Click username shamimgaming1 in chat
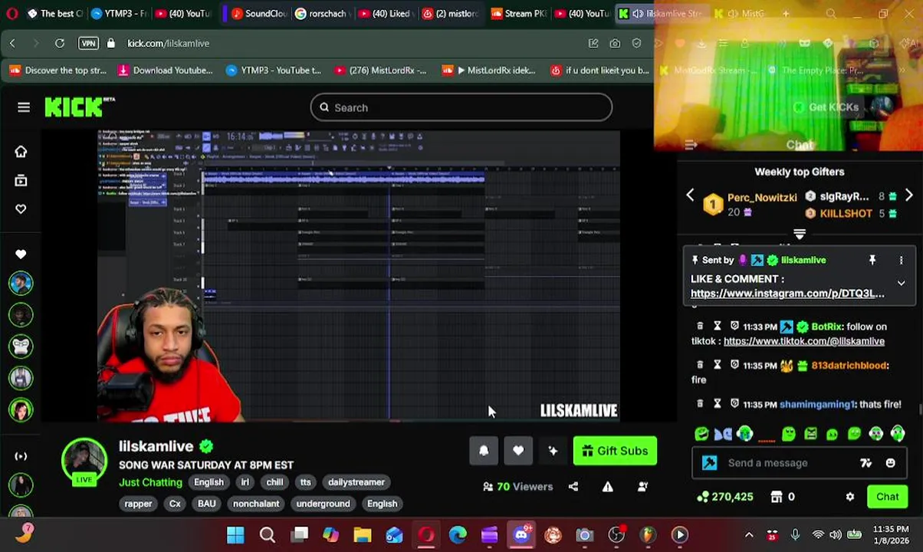Viewport: 923px width, 552px height. pos(816,404)
